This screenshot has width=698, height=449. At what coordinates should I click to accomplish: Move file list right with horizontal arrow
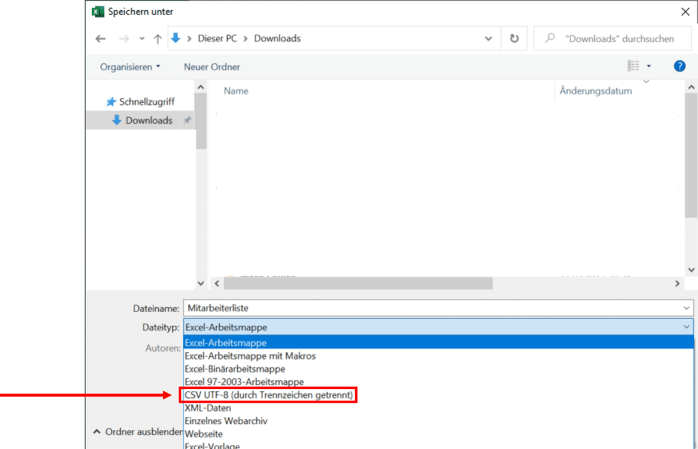tap(677, 283)
